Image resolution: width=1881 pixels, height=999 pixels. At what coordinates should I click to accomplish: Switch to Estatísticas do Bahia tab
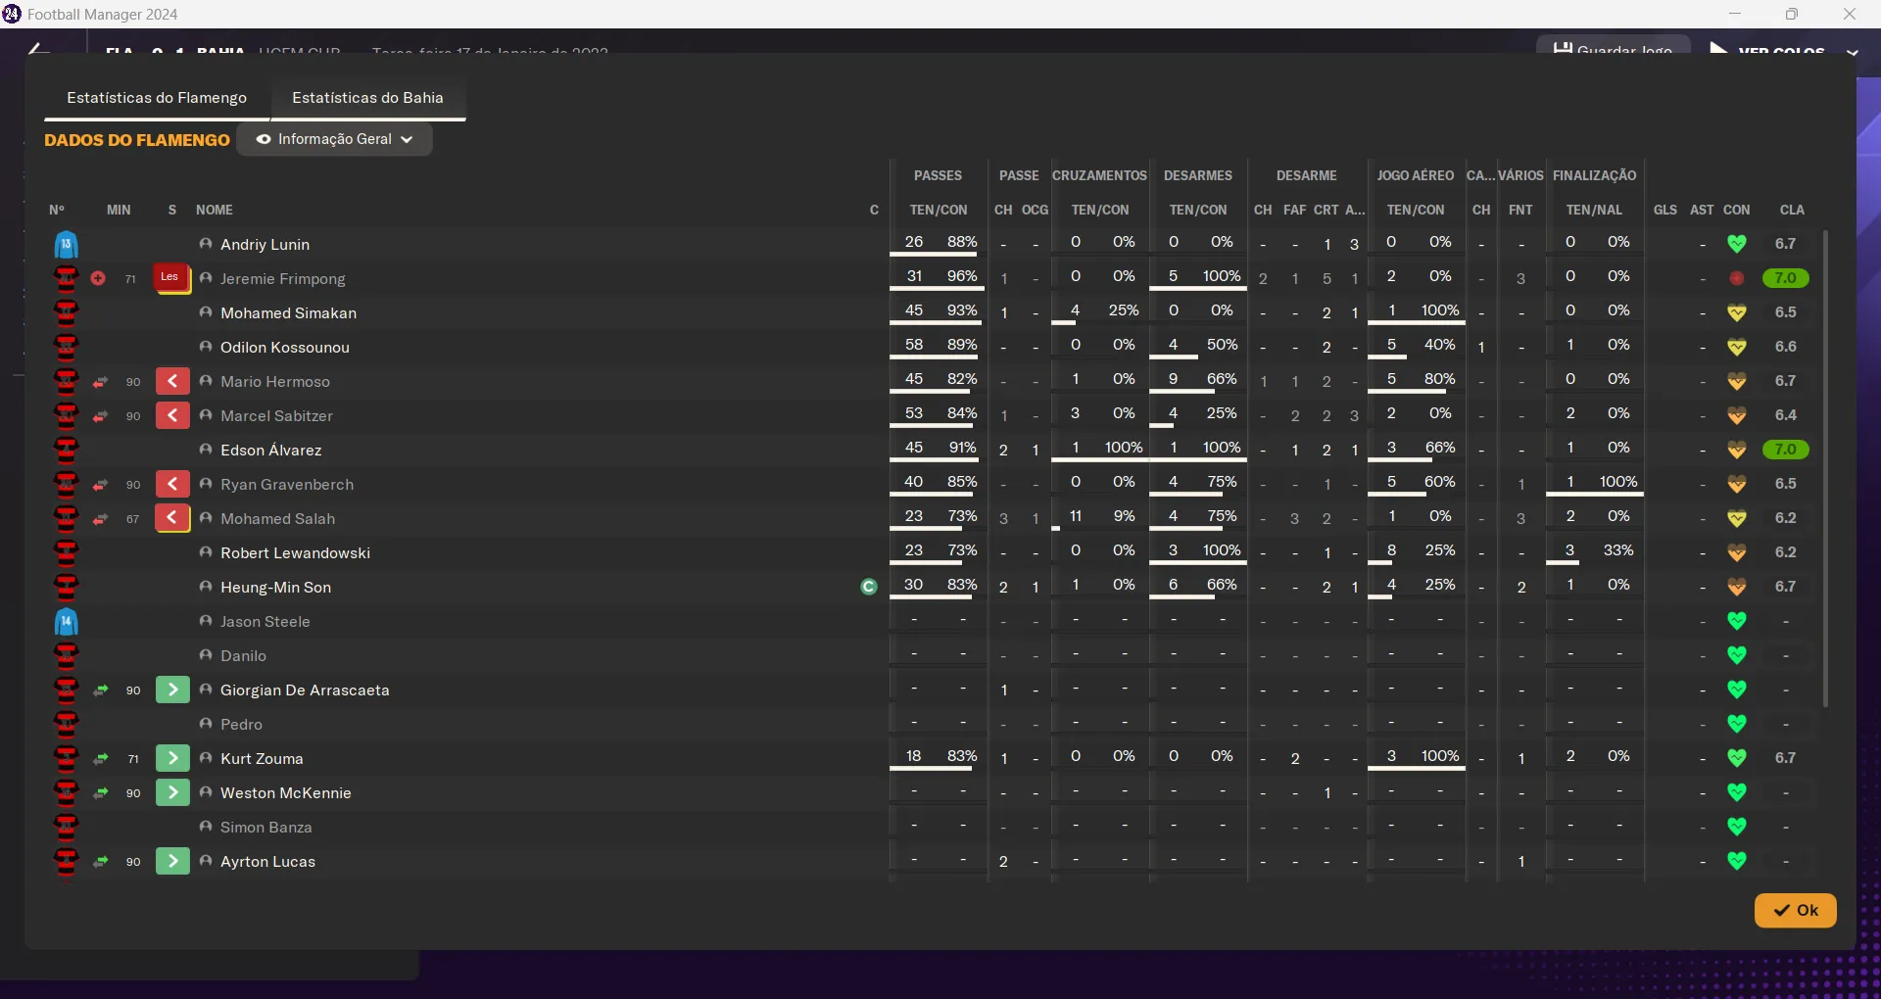[x=367, y=98]
